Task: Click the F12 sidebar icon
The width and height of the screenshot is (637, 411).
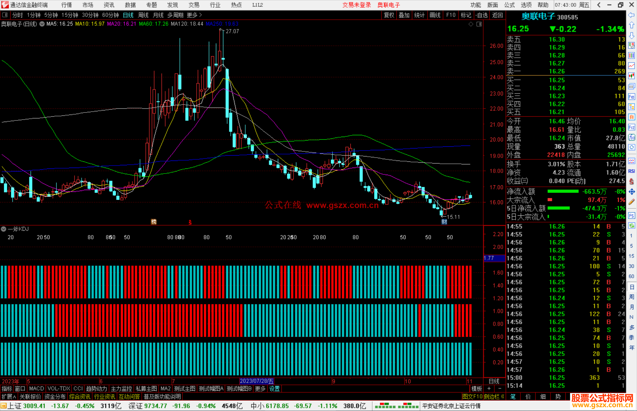Action: click(x=631, y=127)
